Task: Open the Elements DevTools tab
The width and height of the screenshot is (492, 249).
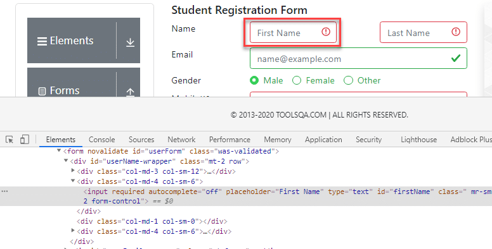Action: (x=61, y=140)
